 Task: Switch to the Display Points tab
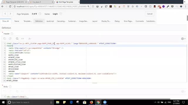106,21
